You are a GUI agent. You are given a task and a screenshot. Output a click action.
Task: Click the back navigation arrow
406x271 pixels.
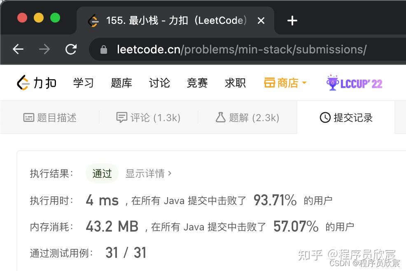coord(18,49)
